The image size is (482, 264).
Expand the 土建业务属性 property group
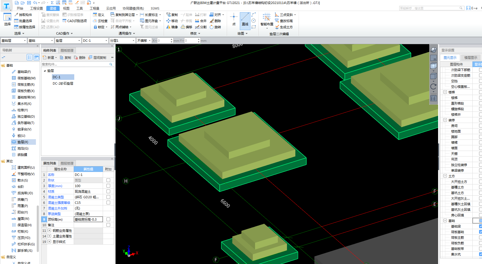point(50,236)
